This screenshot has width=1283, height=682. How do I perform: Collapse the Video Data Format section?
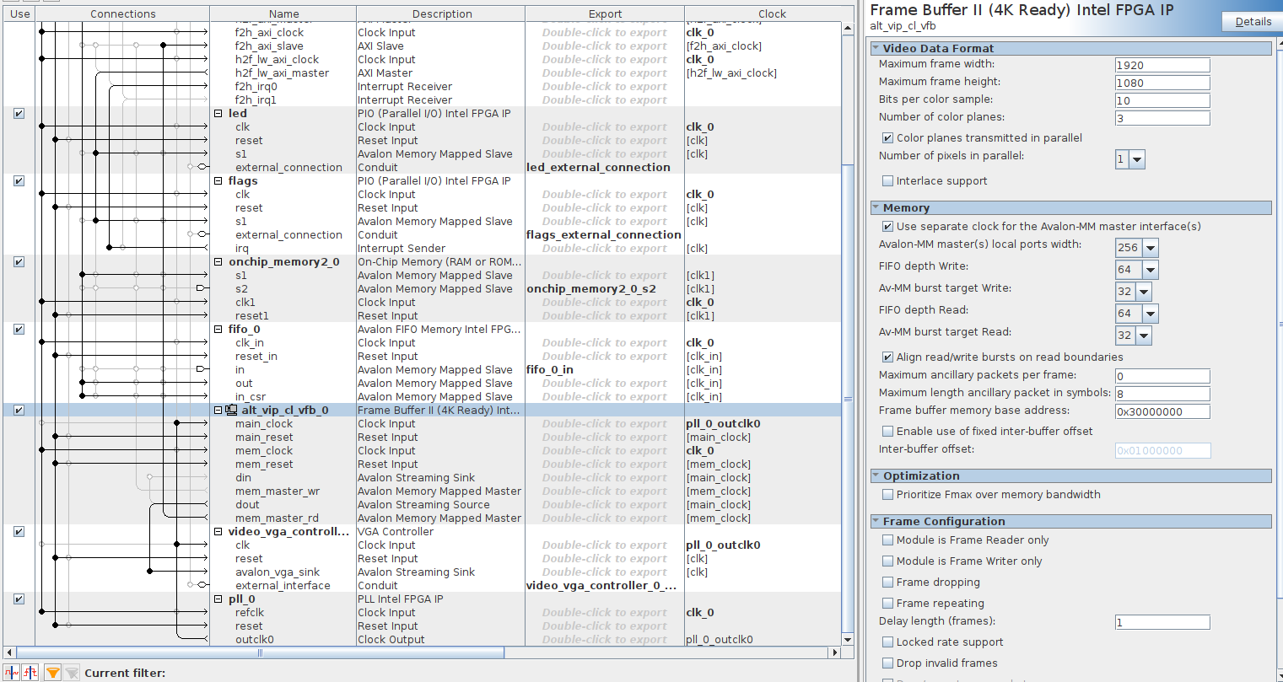point(876,48)
